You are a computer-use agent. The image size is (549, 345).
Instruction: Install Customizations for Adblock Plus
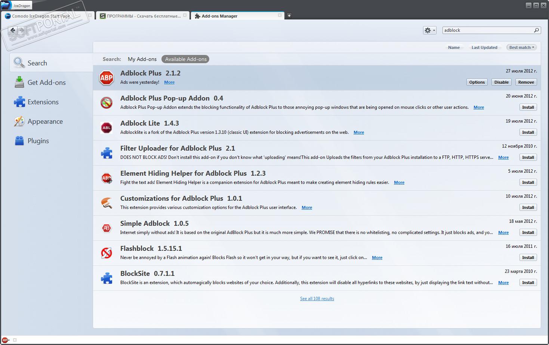(x=528, y=207)
